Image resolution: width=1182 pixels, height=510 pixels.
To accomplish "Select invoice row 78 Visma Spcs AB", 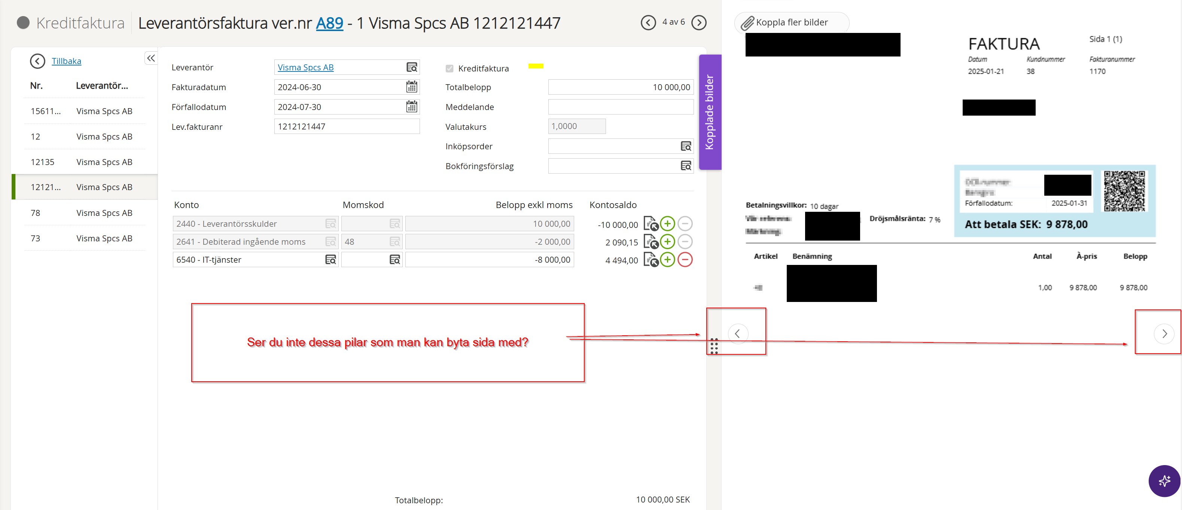I will point(85,213).
